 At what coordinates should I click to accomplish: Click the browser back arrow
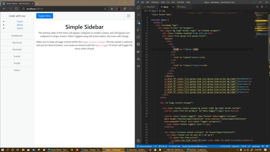pyautogui.click(x=4, y=8)
